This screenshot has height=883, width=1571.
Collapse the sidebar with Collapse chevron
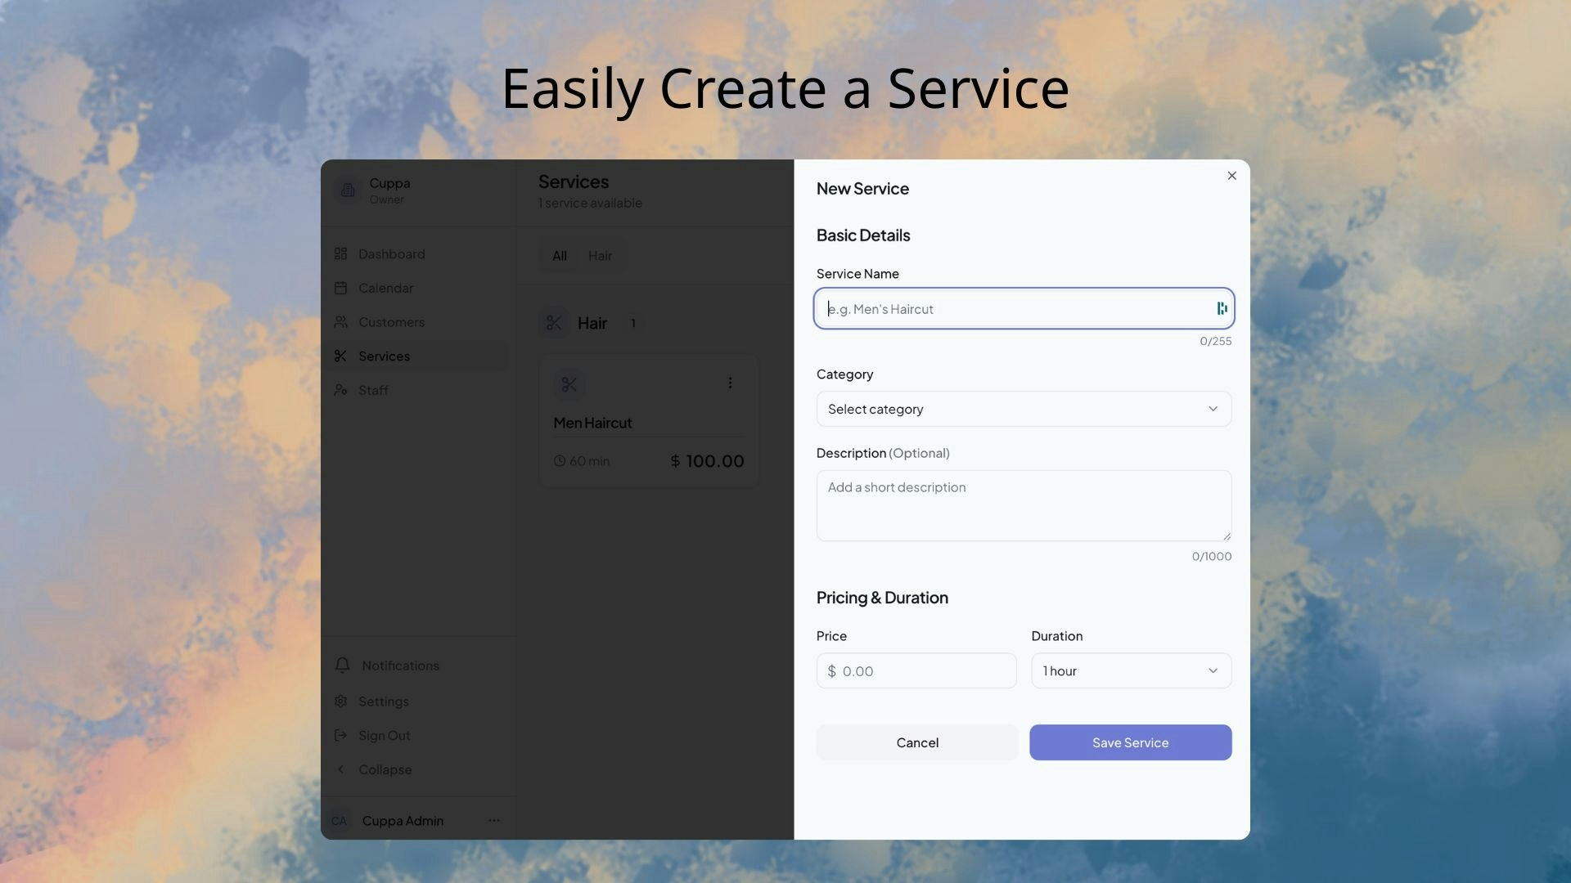[x=341, y=769]
